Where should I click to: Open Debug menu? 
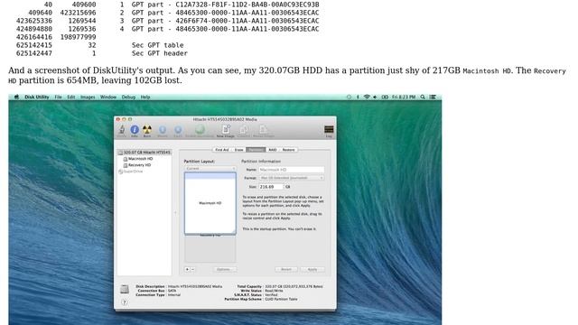pos(128,97)
